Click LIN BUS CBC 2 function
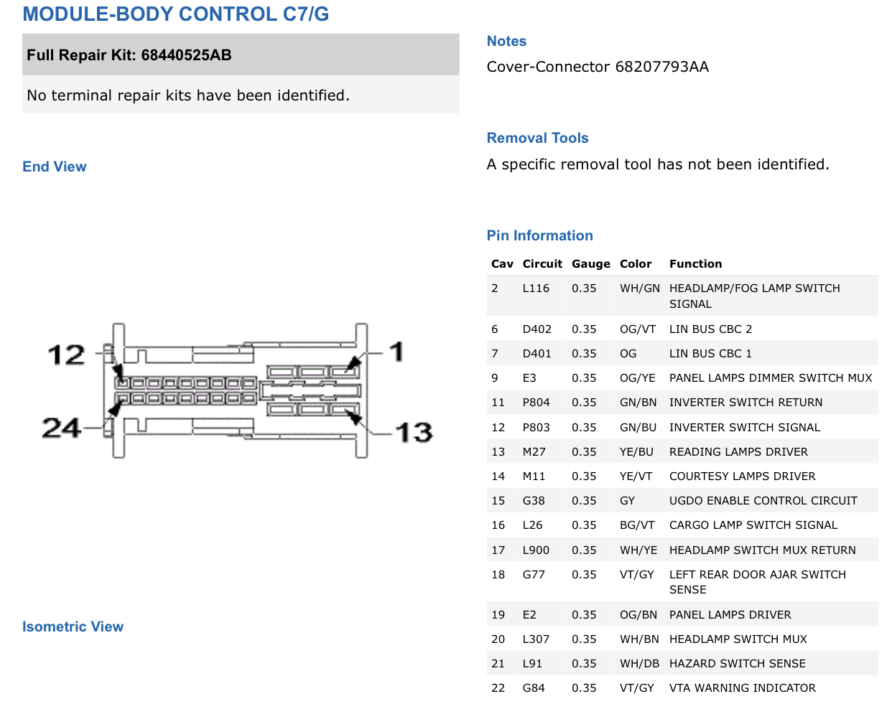The width and height of the screenshot is (892, 709). click(710, 329)
